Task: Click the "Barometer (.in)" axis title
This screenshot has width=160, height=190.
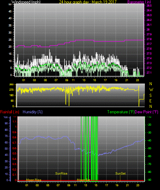Action: (x=139, y=2)
